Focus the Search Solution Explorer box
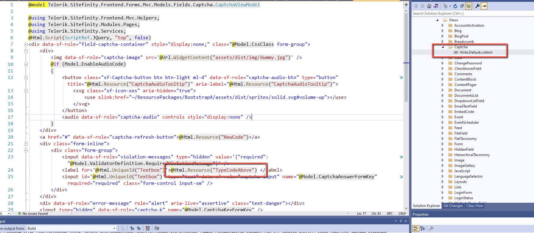Image resolution: width=534 pixels, height=233 pixels. [473, 13]
